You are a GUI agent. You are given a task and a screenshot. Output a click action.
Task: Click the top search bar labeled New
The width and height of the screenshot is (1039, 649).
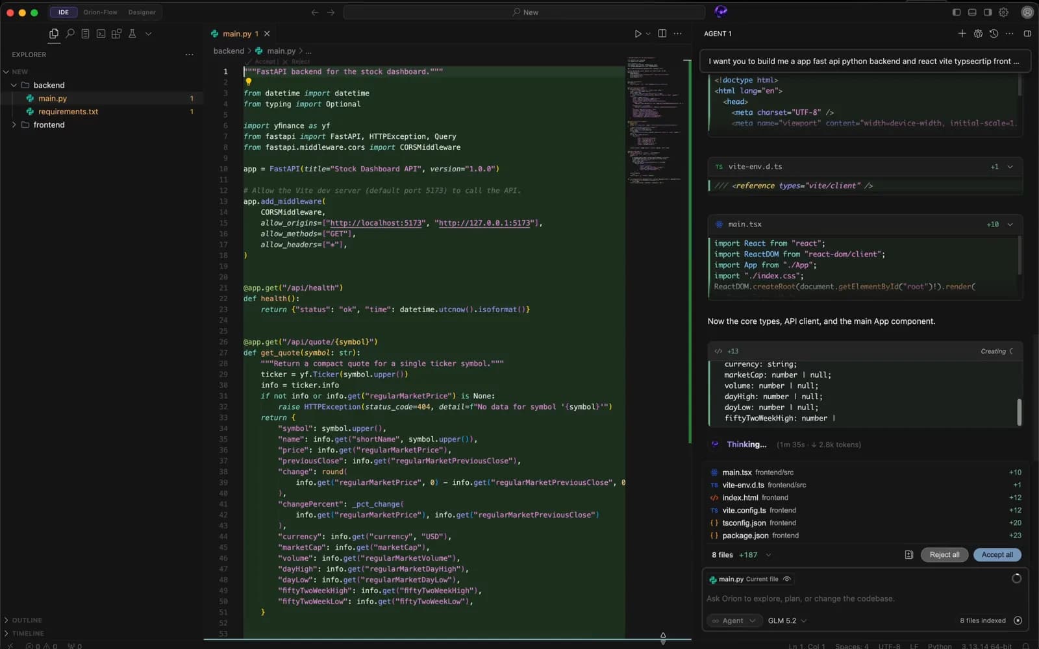pyautogui.click(x=525, y=12)
